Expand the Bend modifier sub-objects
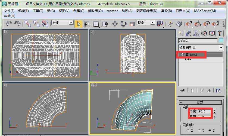This screenshot has width=228, height=136. (x=187, y=55)
